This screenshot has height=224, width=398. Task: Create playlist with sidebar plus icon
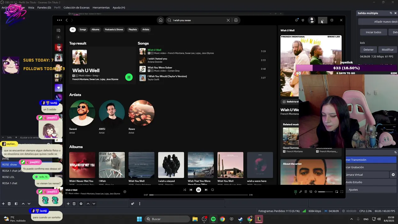coord(58,37)
